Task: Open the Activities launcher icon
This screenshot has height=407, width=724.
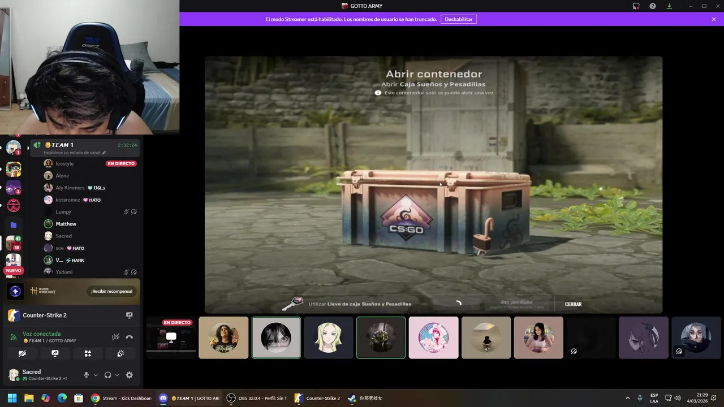Action: [88, 353]
